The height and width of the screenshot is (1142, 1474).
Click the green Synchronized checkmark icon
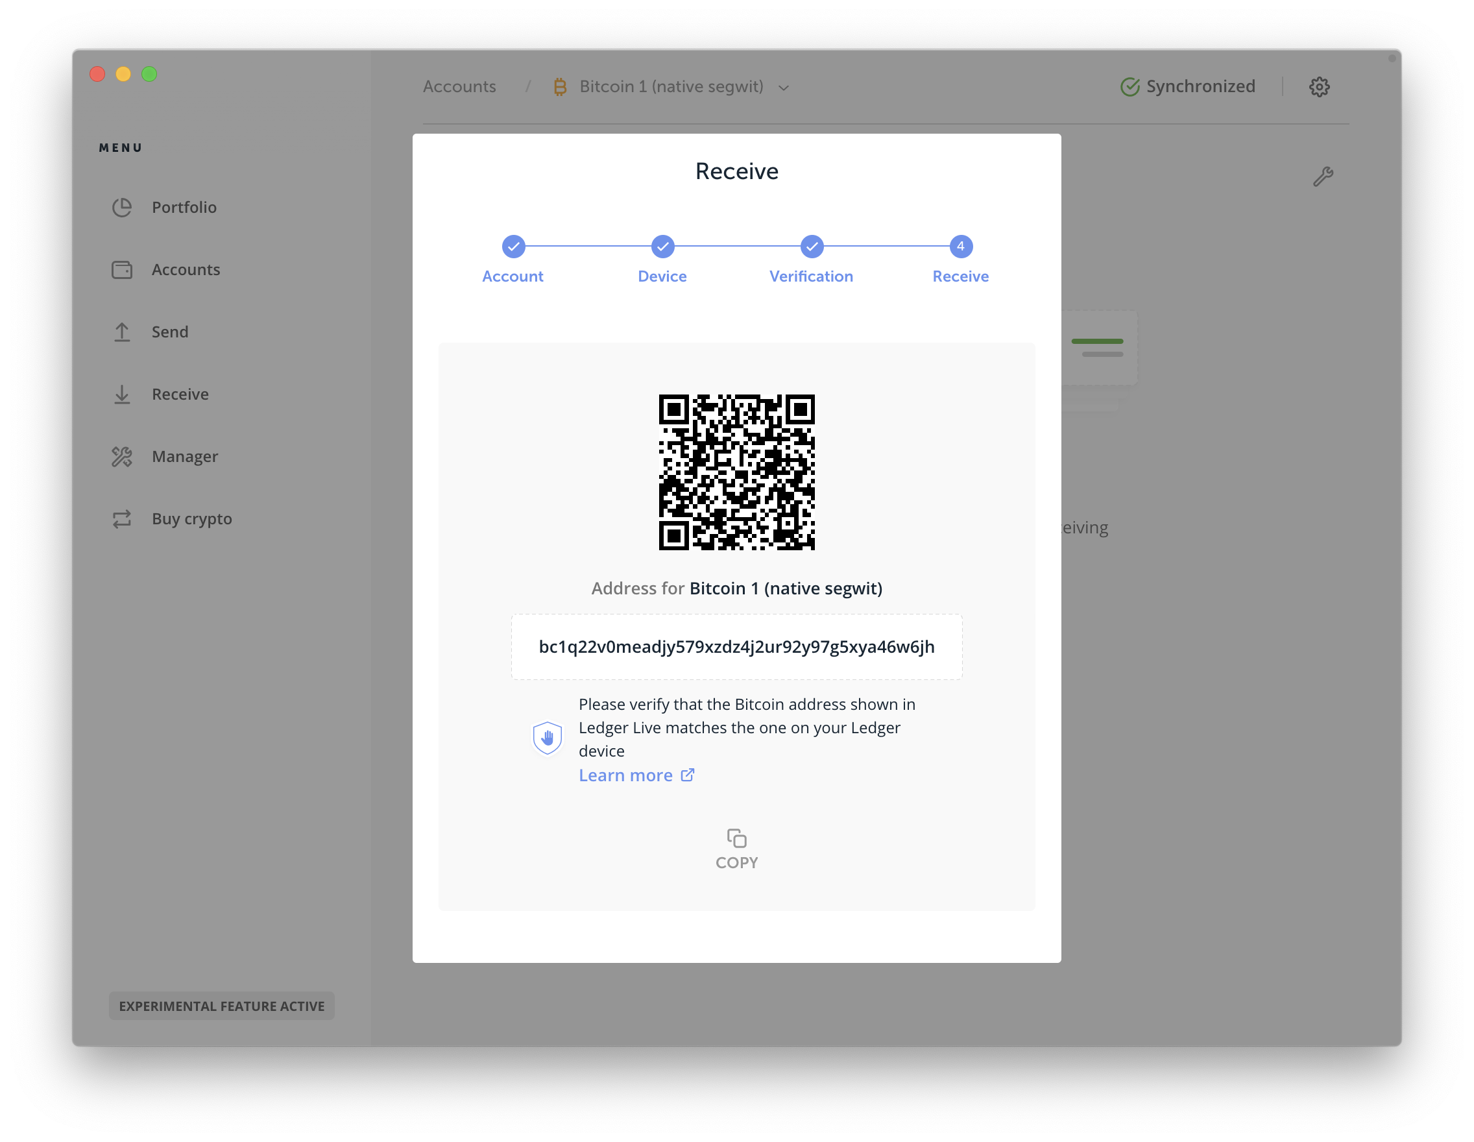(x=1129, y=86)
